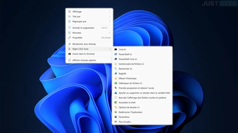Click the Trier par sort arrows icon
The image size is (238, 133).
69,16
